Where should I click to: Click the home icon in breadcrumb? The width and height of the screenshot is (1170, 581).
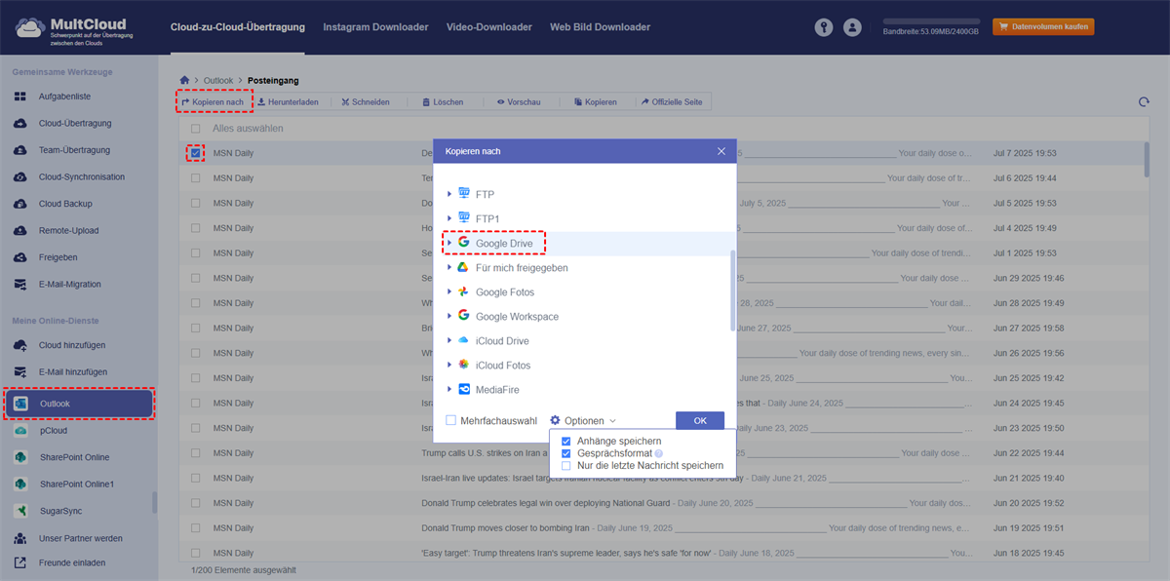pyautogui.click(x=185, y=79)
